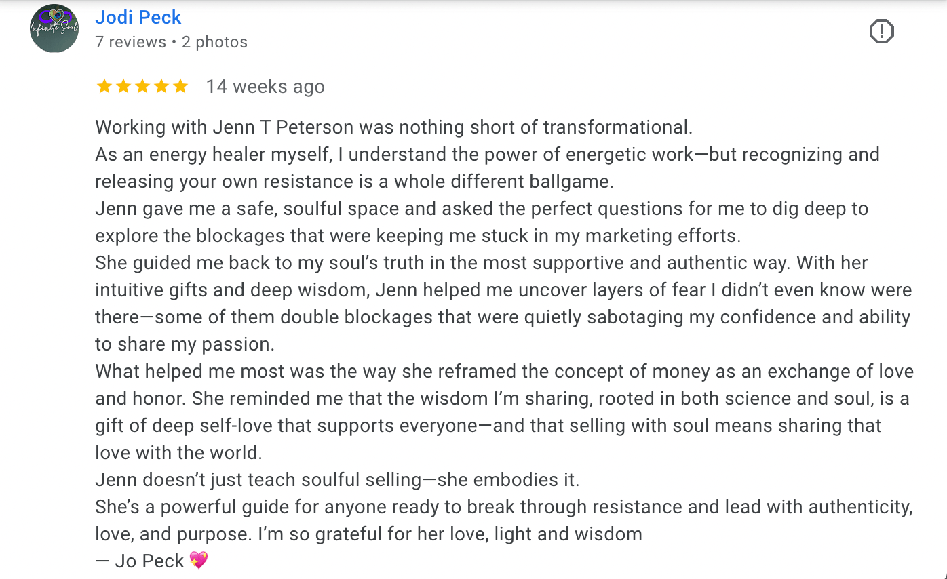
Task: Click the first gold rating star
Action: point(104,87)
